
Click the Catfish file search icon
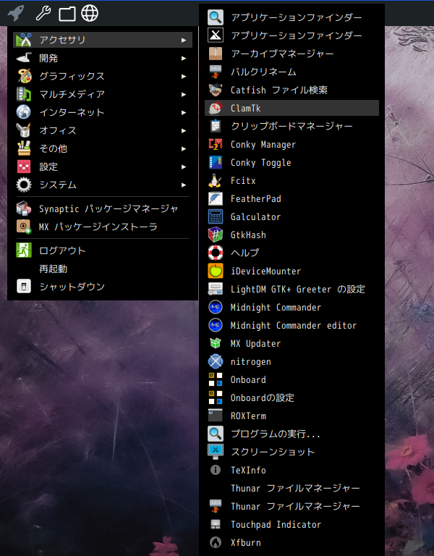(216, 90)
